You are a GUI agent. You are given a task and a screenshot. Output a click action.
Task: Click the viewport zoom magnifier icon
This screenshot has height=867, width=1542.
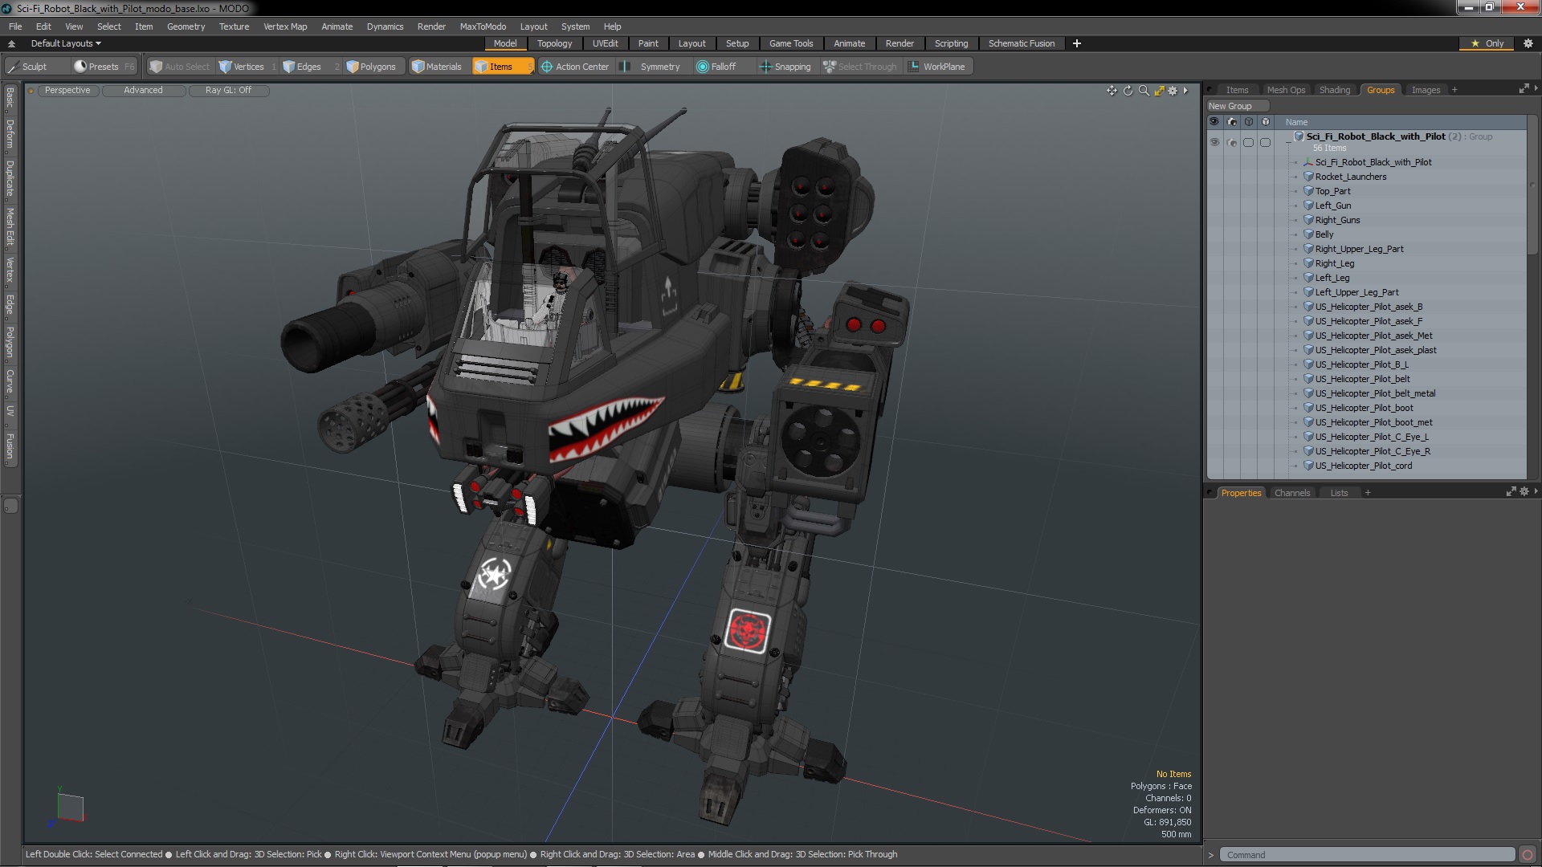tap(1144, 91)
